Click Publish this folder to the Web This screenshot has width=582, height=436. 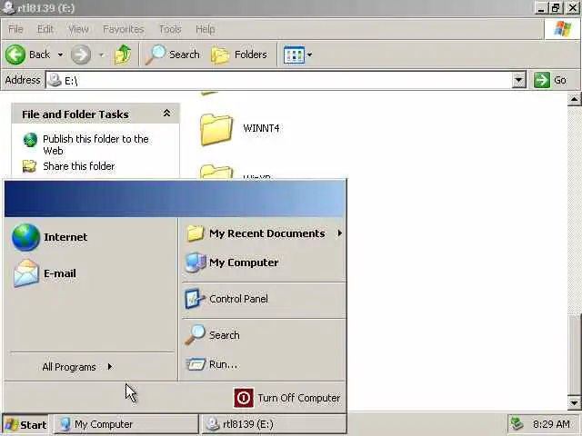click(x=95, y=144)
